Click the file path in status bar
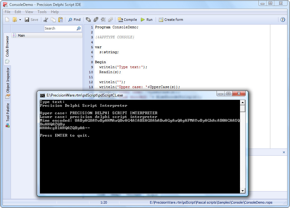This screenshot has height=208, width=290. pos(211,202)
